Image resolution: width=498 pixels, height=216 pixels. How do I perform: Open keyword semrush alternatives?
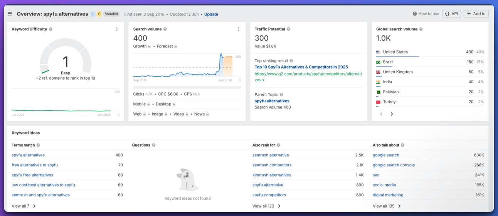click(x=272, y=175)
